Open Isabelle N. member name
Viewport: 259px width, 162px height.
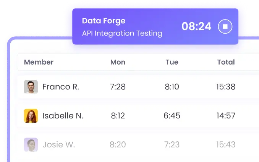point(63,116)
